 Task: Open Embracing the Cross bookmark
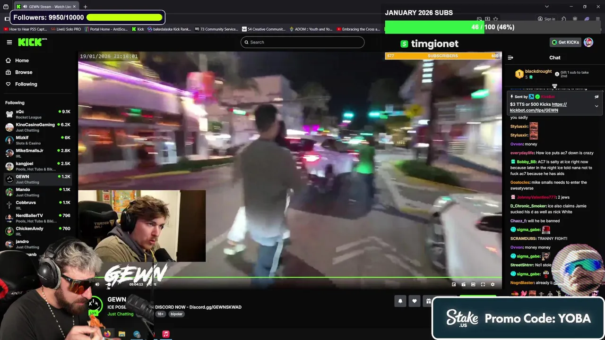(x=358, y=29)
